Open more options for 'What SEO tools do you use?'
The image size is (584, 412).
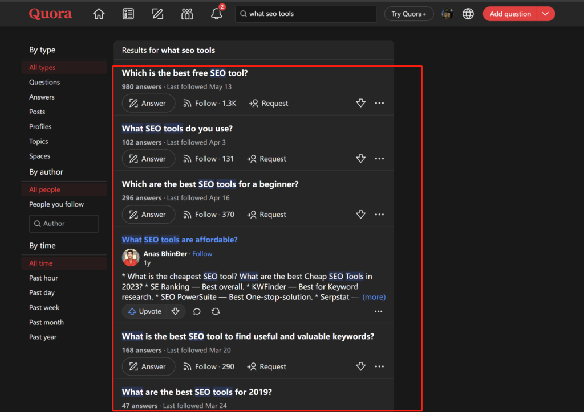pyautogui.click(x=379, y=159)
